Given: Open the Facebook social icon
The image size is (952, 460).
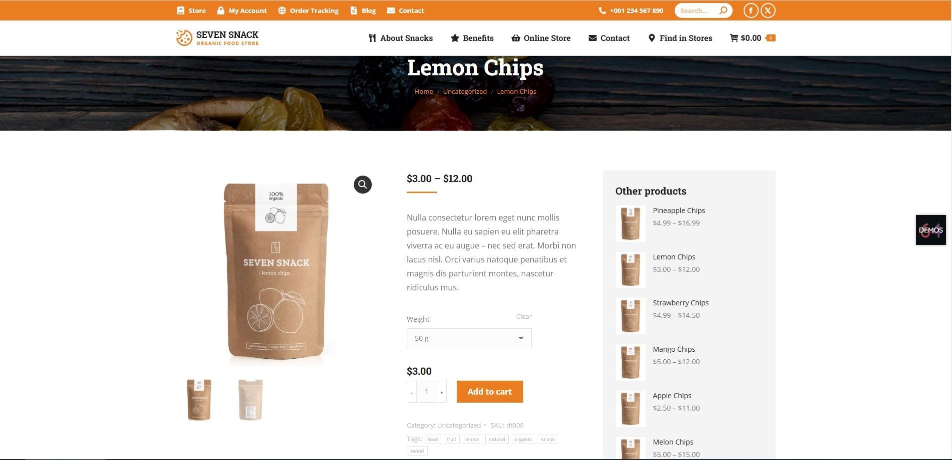Looking at the screenshot, I should coord(751,10).
